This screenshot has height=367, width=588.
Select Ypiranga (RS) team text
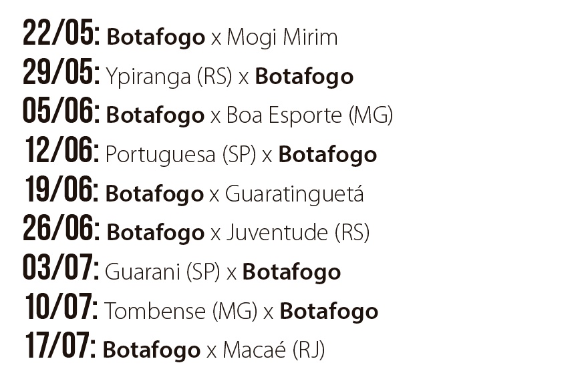pos(169,77)
